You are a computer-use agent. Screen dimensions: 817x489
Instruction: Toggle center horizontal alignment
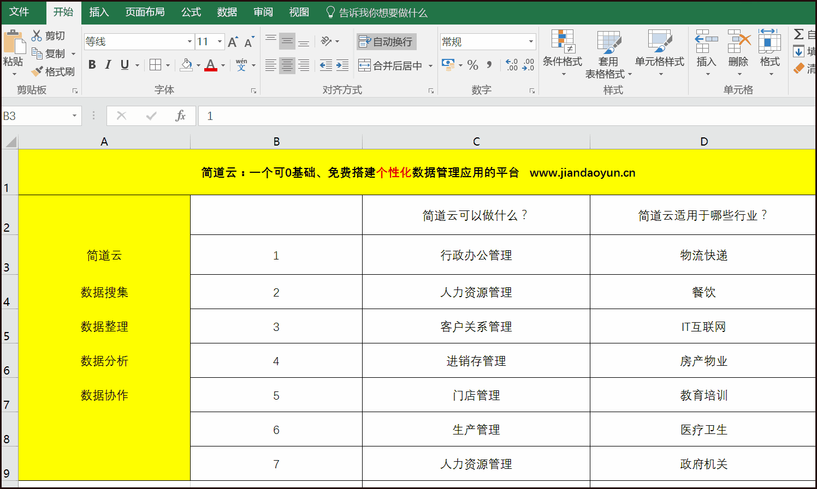click(x=287, y=65)
